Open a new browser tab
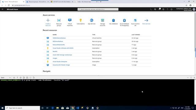The height and width of the screenshot is (110, 196). click(101, 2)
